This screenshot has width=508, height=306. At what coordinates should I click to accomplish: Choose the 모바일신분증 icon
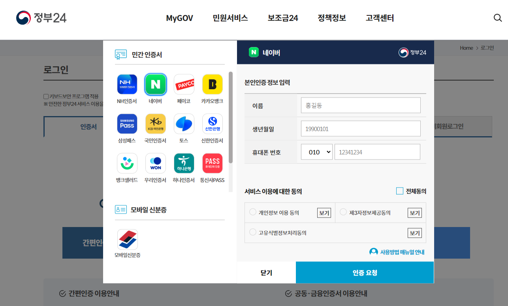128,240
